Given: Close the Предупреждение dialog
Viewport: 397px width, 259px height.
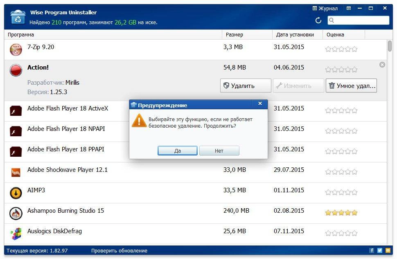Looking at the screenshot, I should tap(260, 103).
